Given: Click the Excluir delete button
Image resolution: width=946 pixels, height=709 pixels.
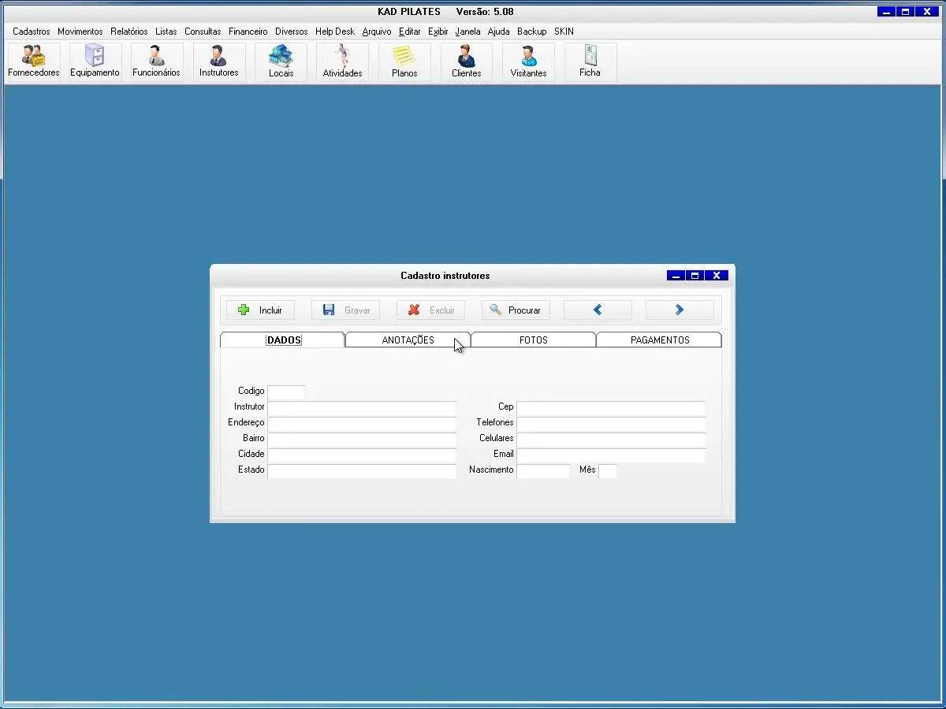Looking at the screenshot, I should tap(430, 310).
